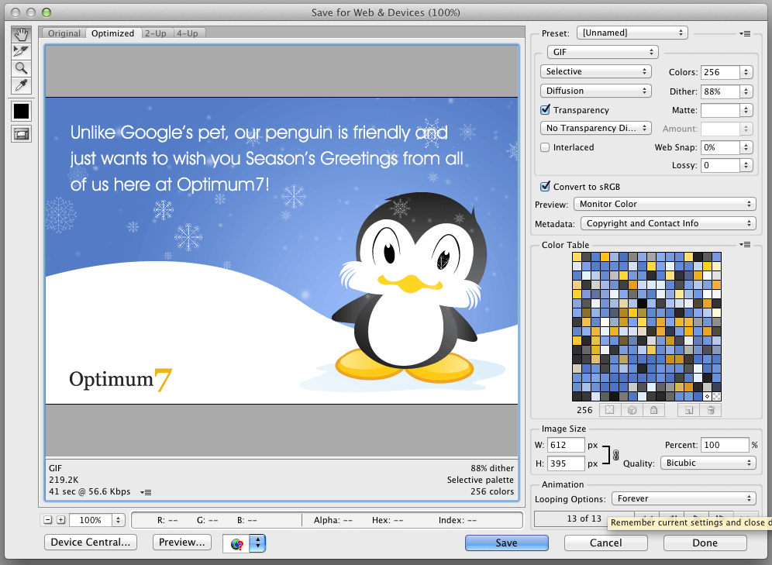
Task: Click the image width field 612
Action: click(x=566, y=445)
